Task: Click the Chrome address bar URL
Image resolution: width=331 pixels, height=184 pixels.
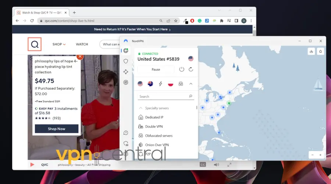Action: pos(70,21)
